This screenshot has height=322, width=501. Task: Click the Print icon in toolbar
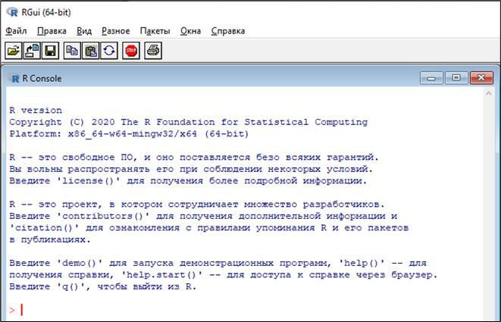(x=153, y=51)
